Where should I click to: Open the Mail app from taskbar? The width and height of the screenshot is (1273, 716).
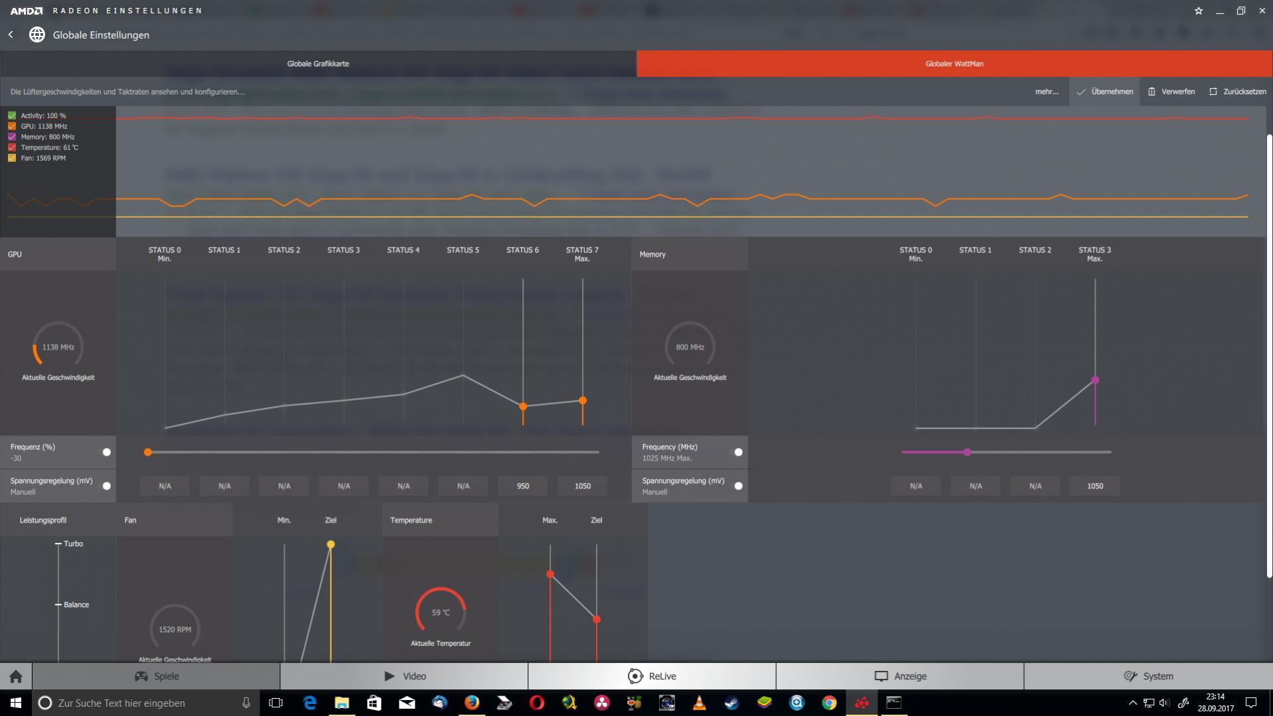click(407, 703)
